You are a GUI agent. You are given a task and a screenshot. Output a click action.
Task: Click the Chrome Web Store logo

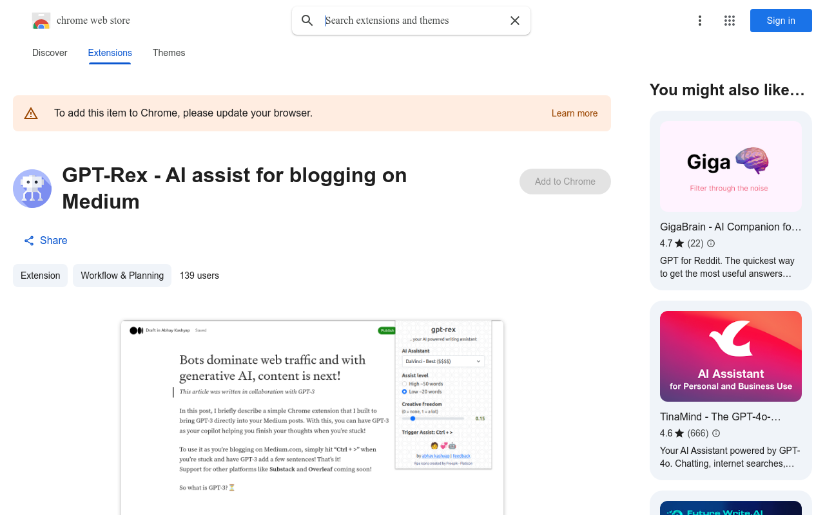(x=41, y=21)
